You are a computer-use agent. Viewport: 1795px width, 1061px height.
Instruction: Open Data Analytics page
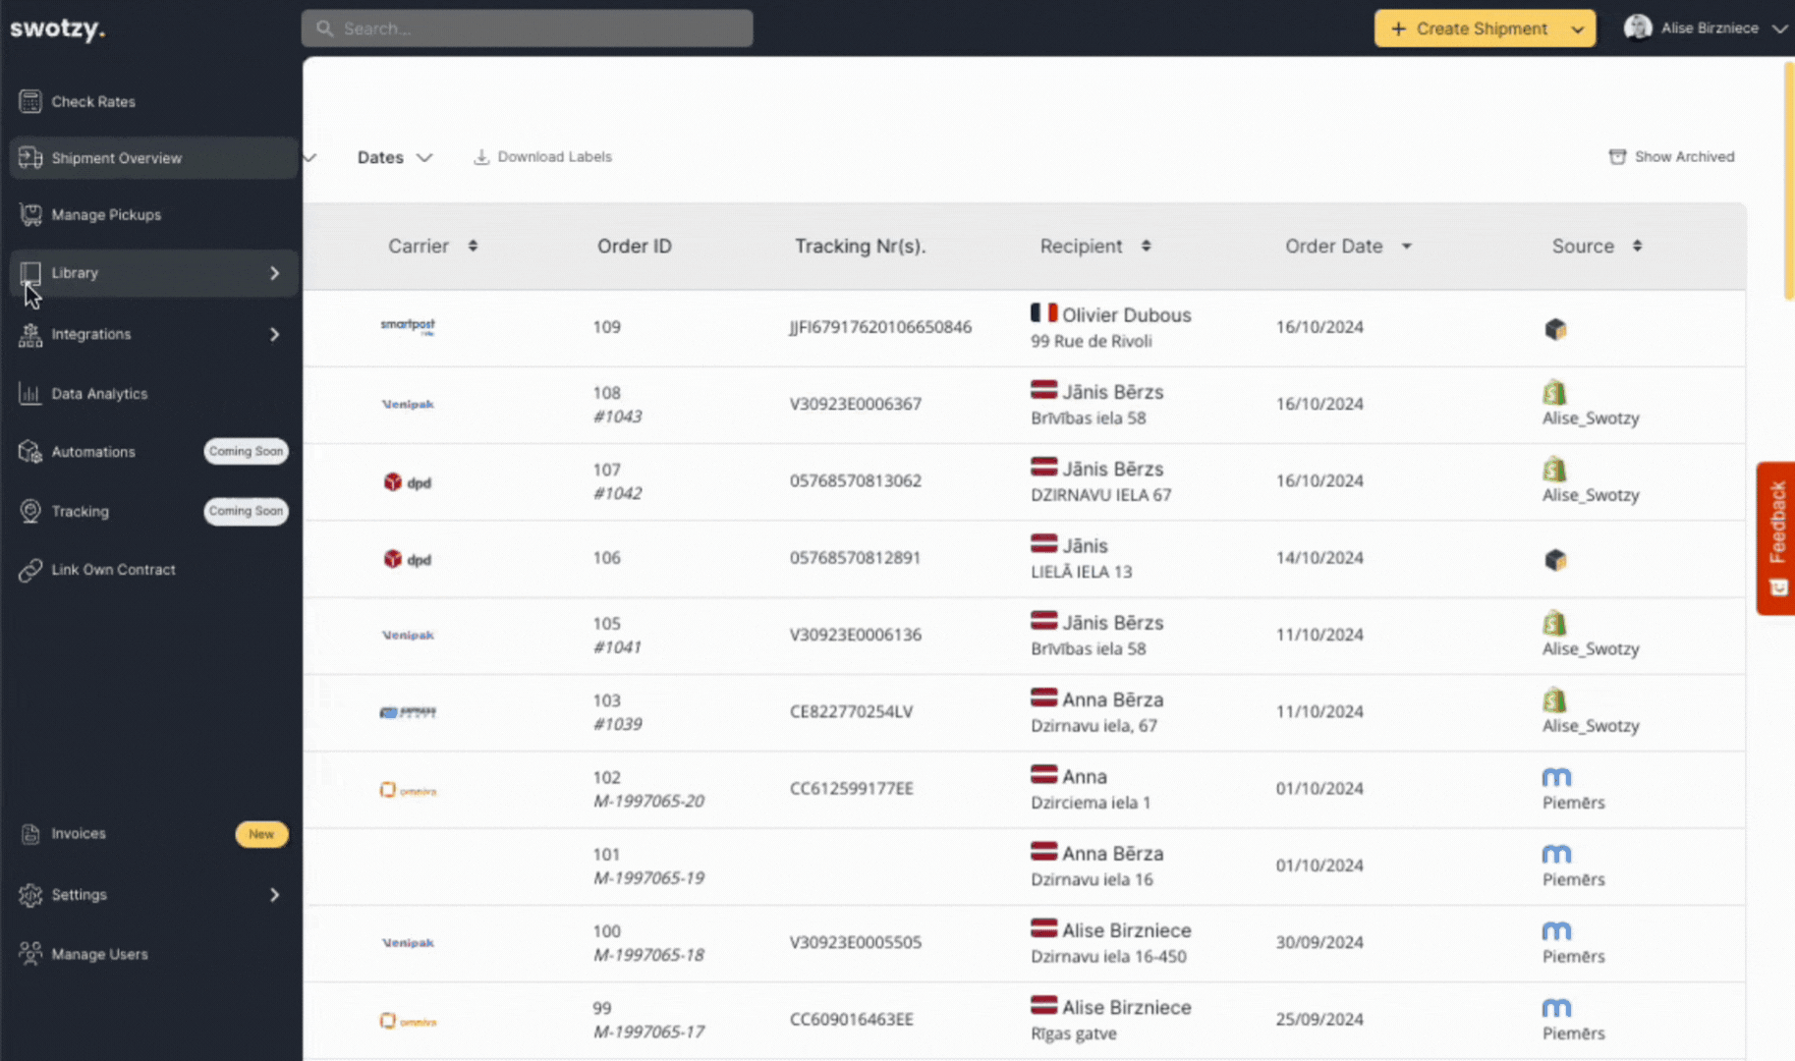(x=152, y=393)
